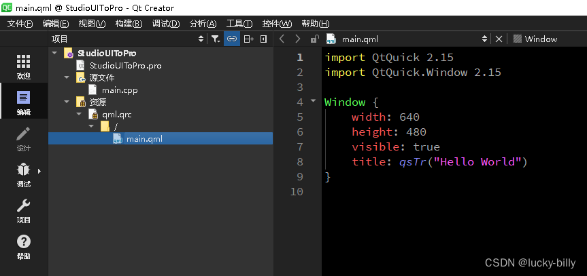Click the "visible: true" line
587x276 pixels.
tap(396, 146)
